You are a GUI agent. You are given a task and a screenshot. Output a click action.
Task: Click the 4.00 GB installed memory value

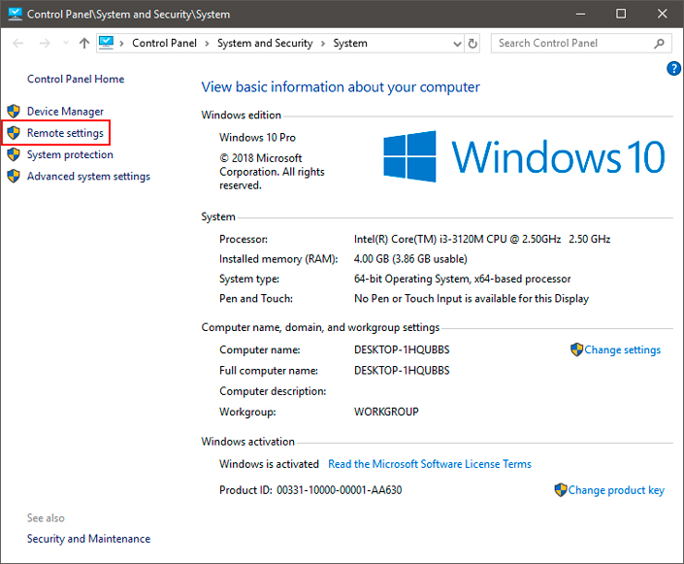click(410, 259)
